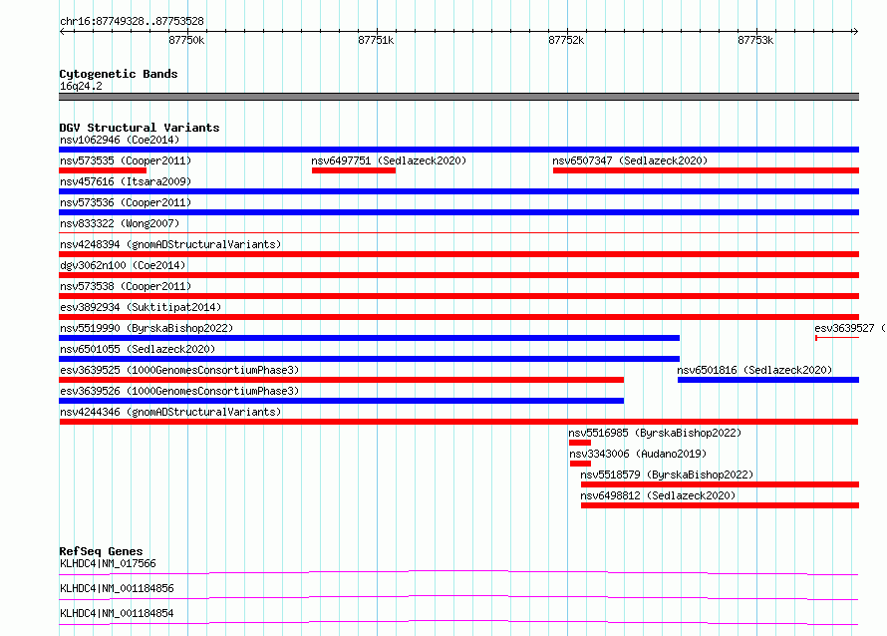Screen dimensions: 887x636
Task: Open KLHDC4|NM_001184856 transcript label
Action: click(117, 588)
